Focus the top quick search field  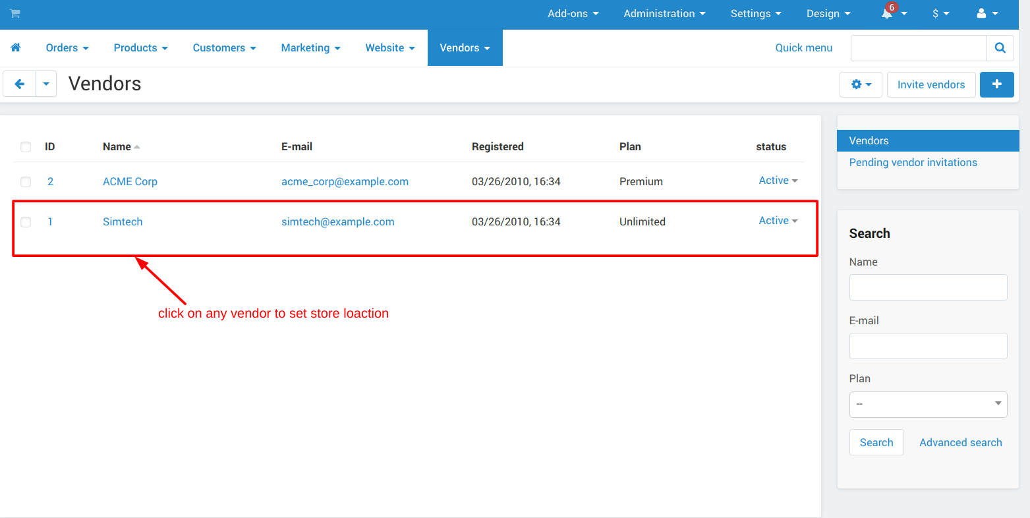click(918, 48)
